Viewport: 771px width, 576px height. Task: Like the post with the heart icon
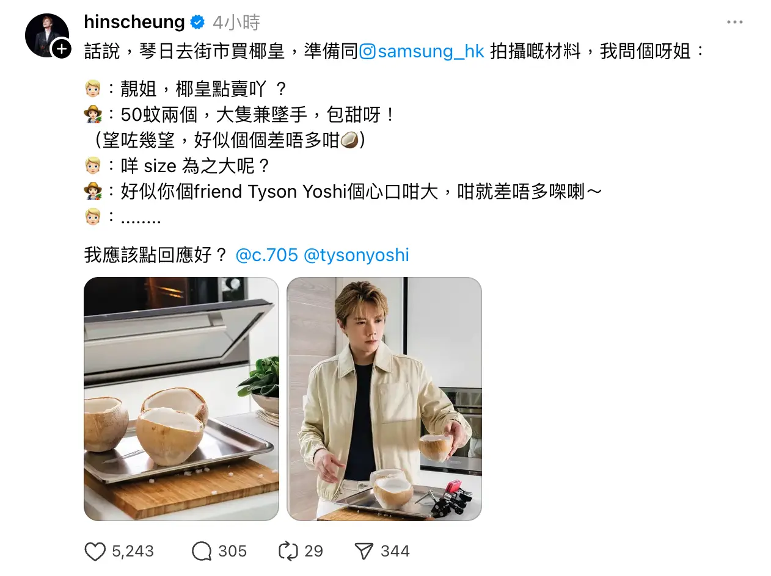coord(95,552)
